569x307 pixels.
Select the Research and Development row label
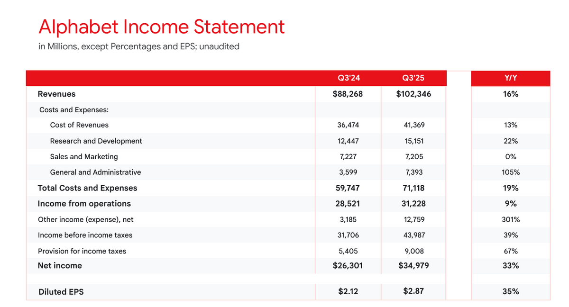click(x=96, y=141)
